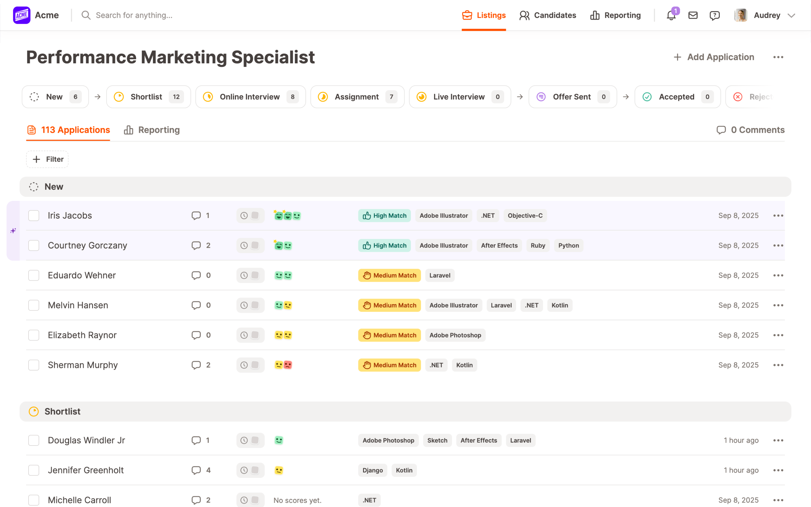Click the clock icon in Iris Jacobs row

(244, 215)
